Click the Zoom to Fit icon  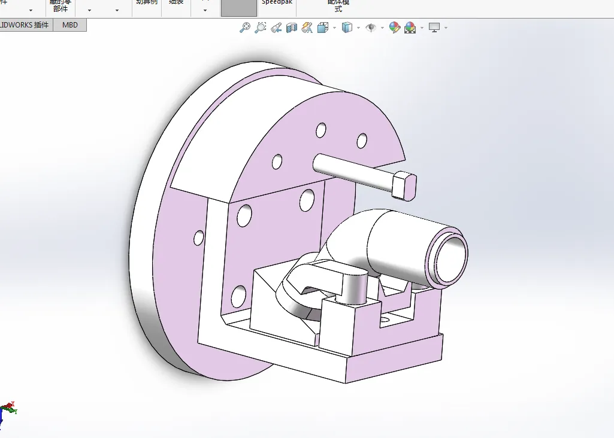[245, 28]
